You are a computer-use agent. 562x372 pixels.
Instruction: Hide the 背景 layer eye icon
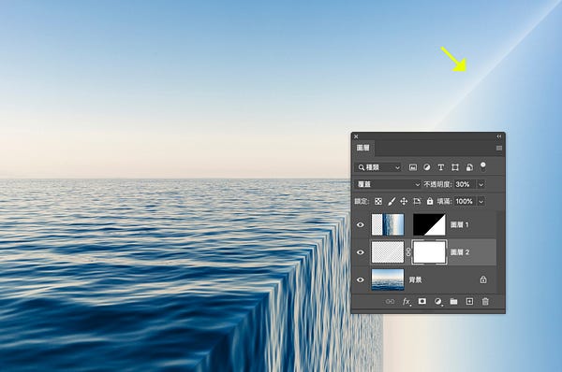coord(361,279)
